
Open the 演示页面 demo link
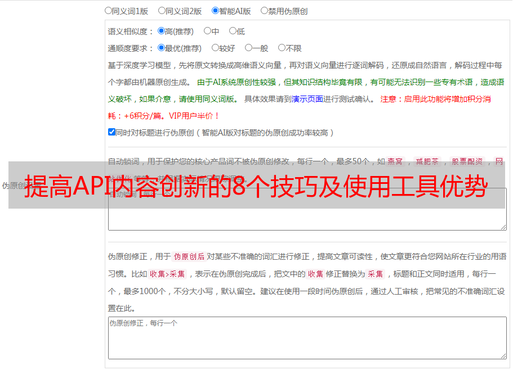click(307, 99)
